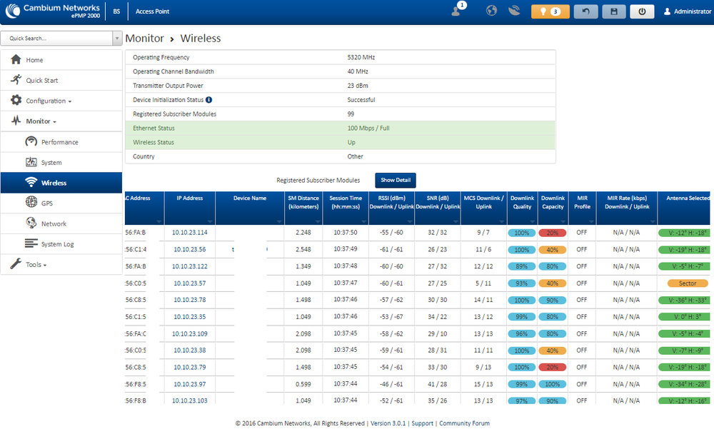714x434 pixels.
Task: Click the Sector antenna badge in the table
Action: (688, 283)
